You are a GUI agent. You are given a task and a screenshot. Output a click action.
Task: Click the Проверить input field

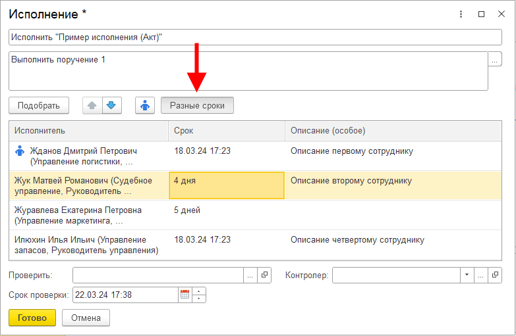point(158,275)
